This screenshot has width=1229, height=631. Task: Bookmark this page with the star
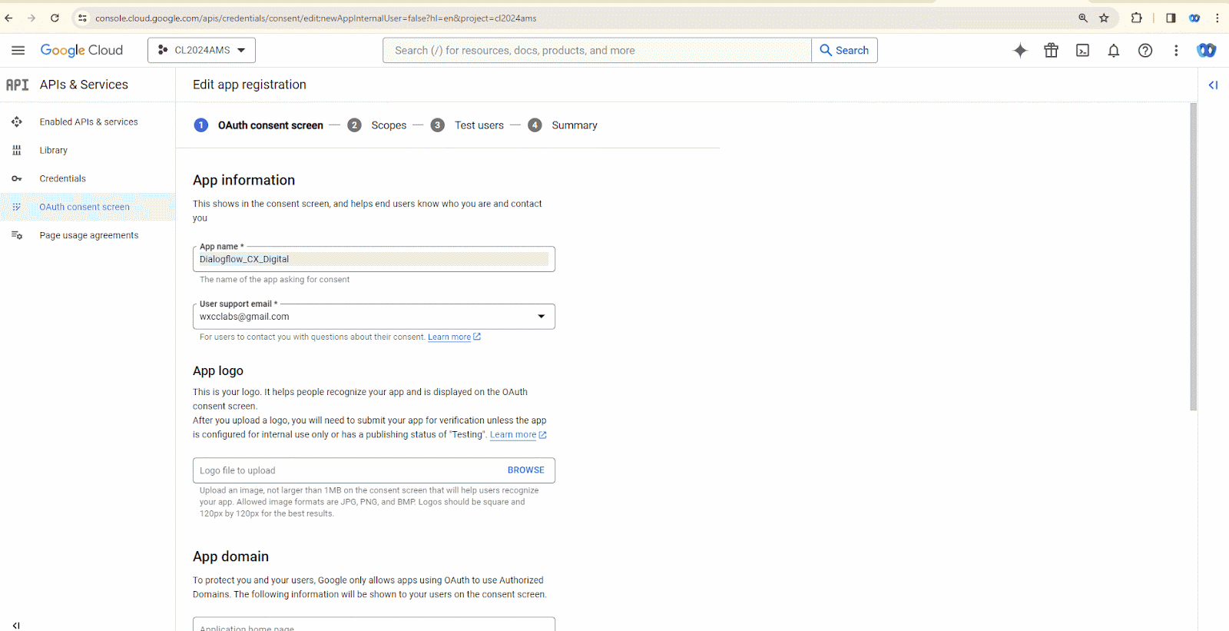coord(1104,18)
